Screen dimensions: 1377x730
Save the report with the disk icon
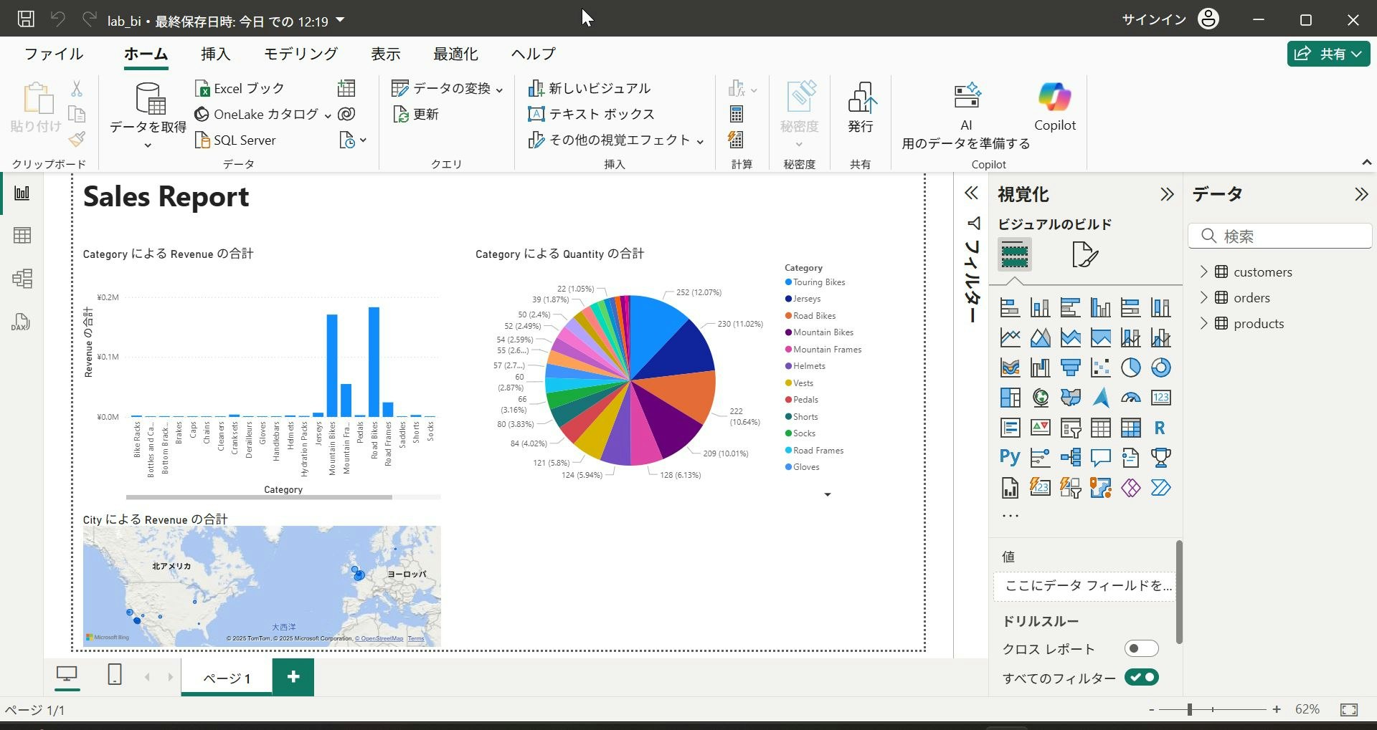point(26,19)
